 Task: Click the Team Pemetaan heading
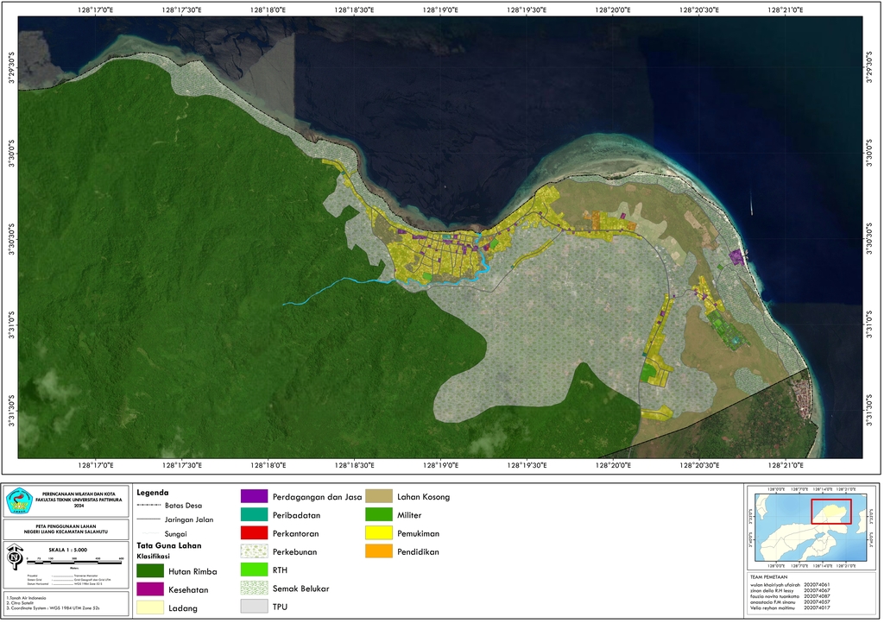pyautogui.click(x=770, y=576)
